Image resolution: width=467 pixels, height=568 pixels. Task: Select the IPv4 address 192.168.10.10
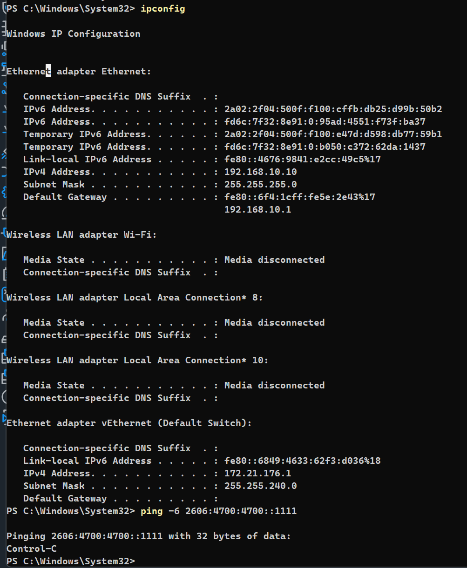260,172
